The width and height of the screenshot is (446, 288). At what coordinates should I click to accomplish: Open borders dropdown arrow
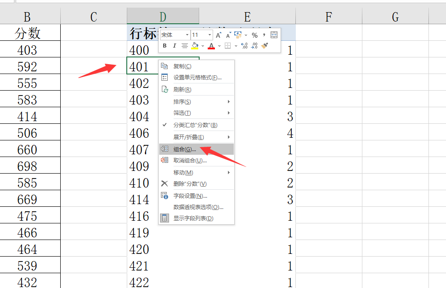click(236, 46)
